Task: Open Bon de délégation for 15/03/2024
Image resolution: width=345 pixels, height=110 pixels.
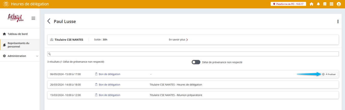Action: point(109,95)
